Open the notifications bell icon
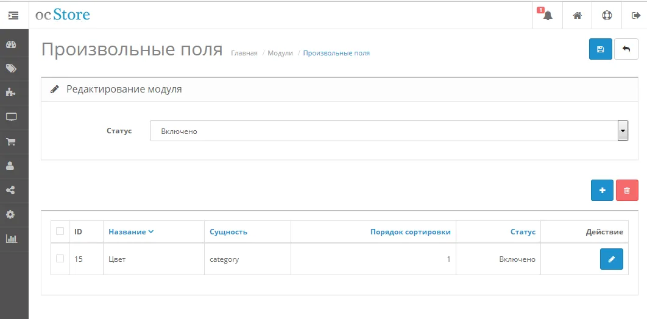Image resolution: width=647 pixels, height=319 pixels. [x=547, y=15]
